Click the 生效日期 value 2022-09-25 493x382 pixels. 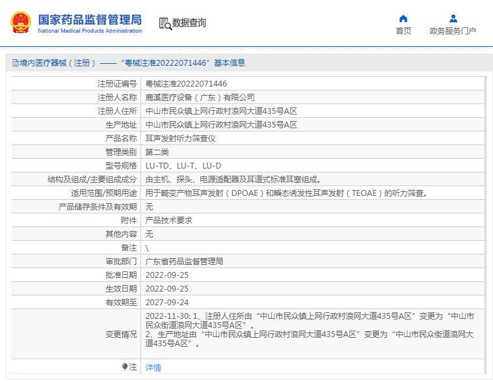tap(167, 289)
